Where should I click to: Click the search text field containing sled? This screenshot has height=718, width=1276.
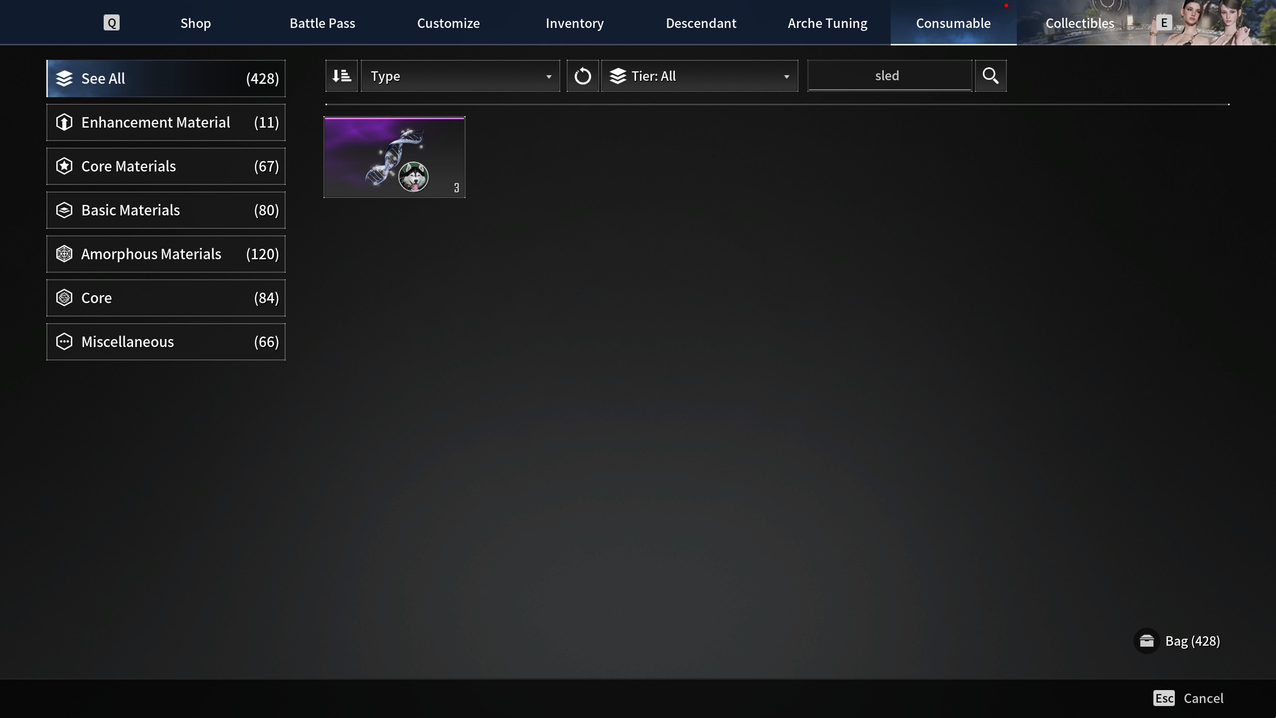click(889, 76)
